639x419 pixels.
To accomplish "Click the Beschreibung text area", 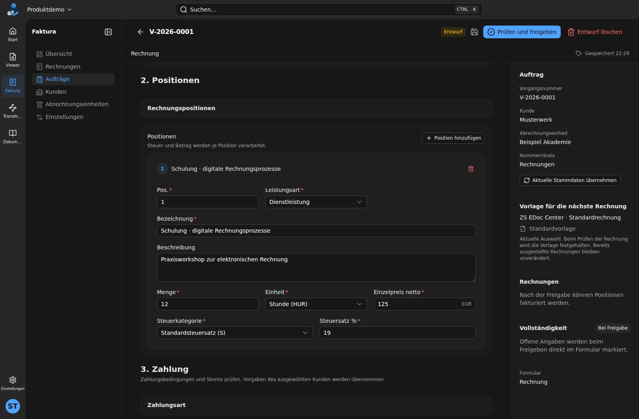I will (x=316, y=267).
